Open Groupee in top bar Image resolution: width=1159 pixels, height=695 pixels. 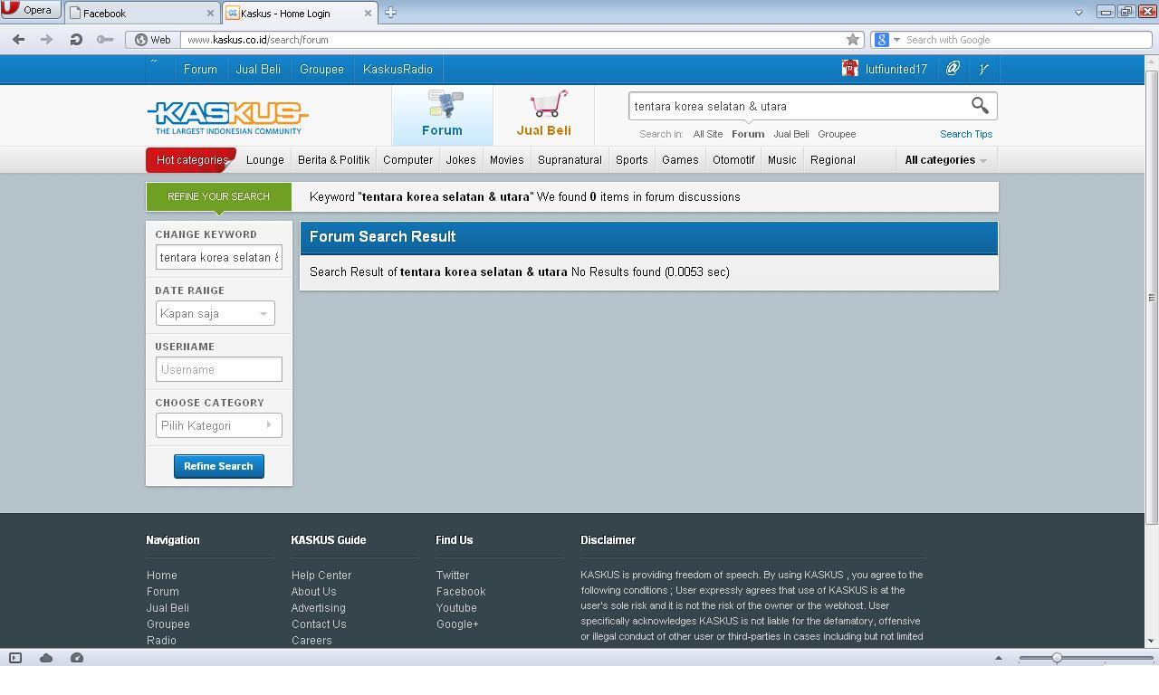point(321,69)
